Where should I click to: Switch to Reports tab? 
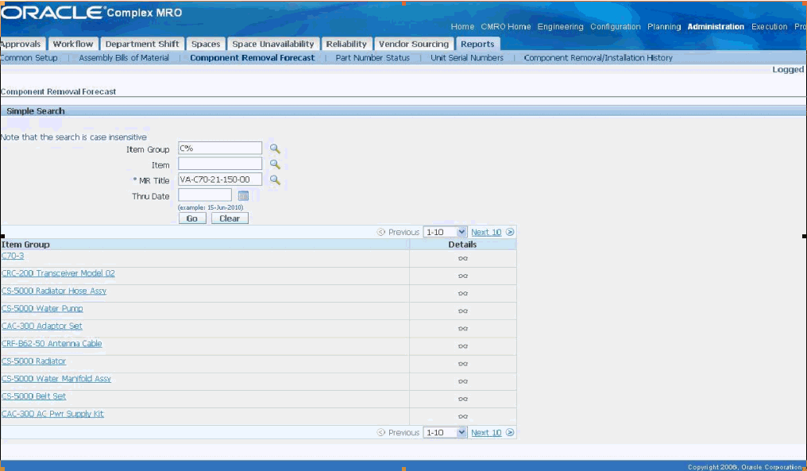click(x=477, y=44)
